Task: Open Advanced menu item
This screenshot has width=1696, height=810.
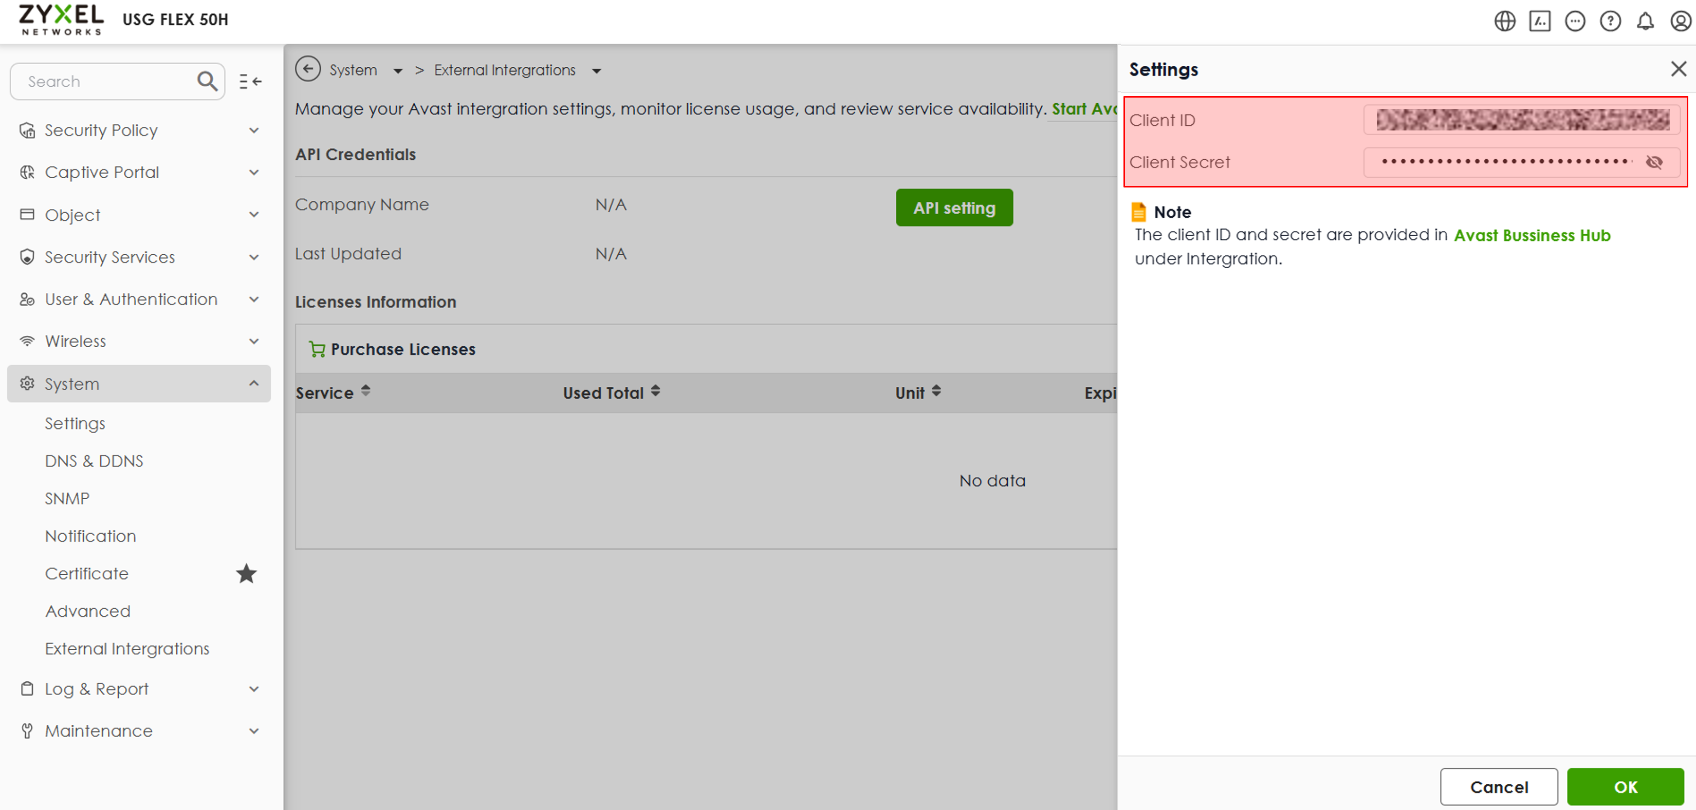Action: point(87,611)
